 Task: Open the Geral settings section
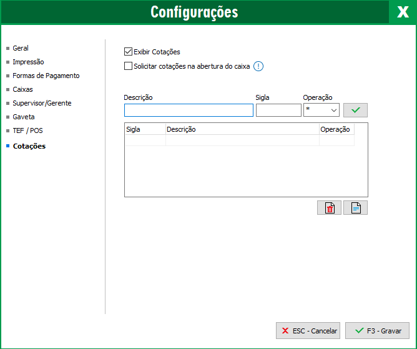(x=21, y=48)
